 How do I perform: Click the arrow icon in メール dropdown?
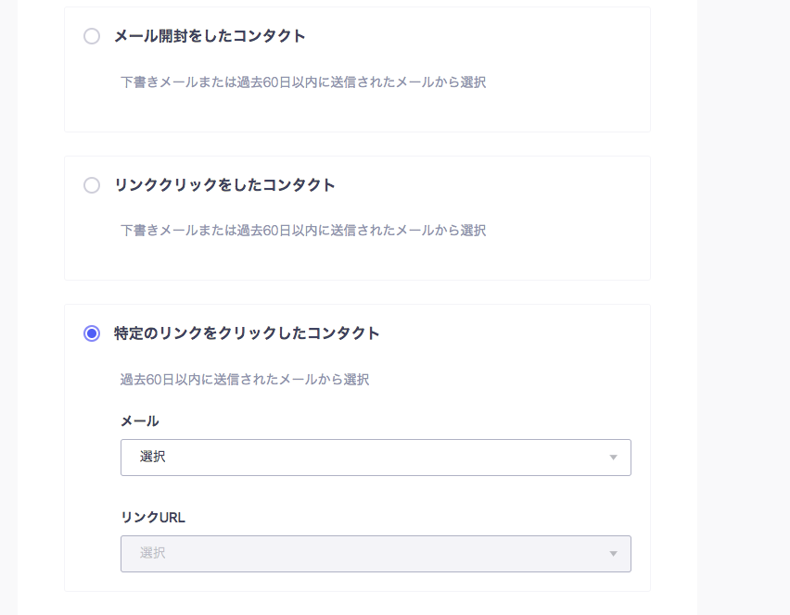click(x=613, y=458)
